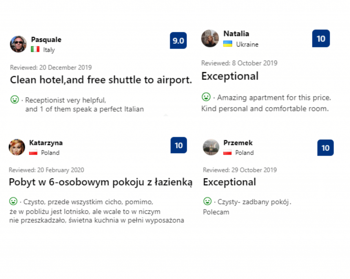Click Katarzyna's 10 rating badge
The height and width of the screenshot is (279, 350).
click(x=179, y=145)
